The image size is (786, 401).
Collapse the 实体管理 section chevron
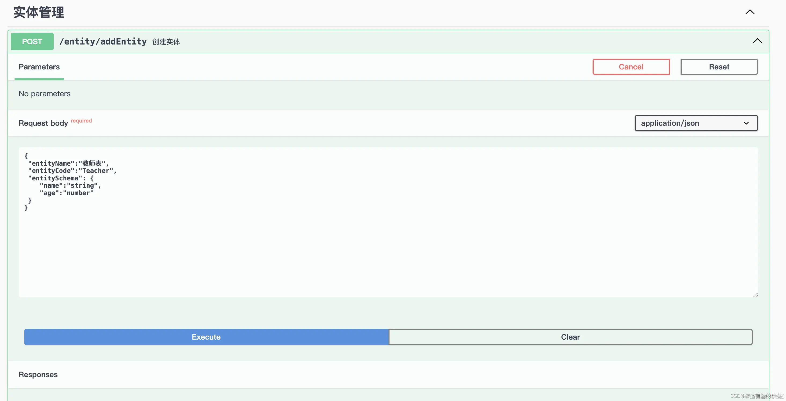(750, 12)
